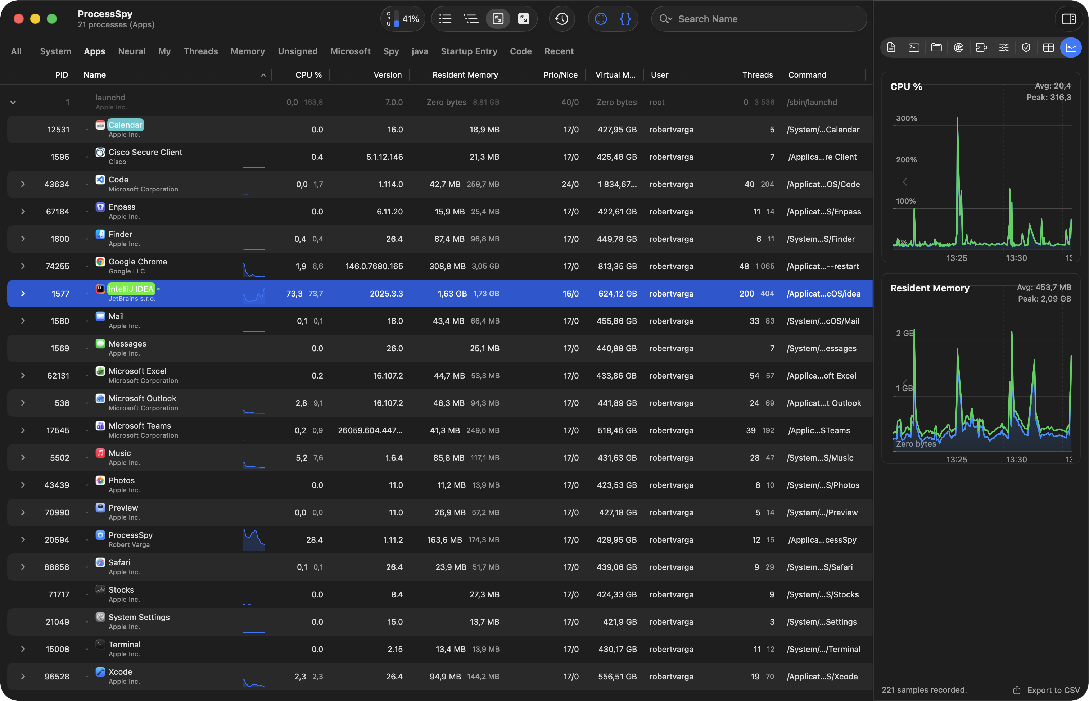Image resolution: width=1089 pixels, height=701 pixels.
Task: Expand the ProcessSpy process row
Action: [x=23, y=540]
